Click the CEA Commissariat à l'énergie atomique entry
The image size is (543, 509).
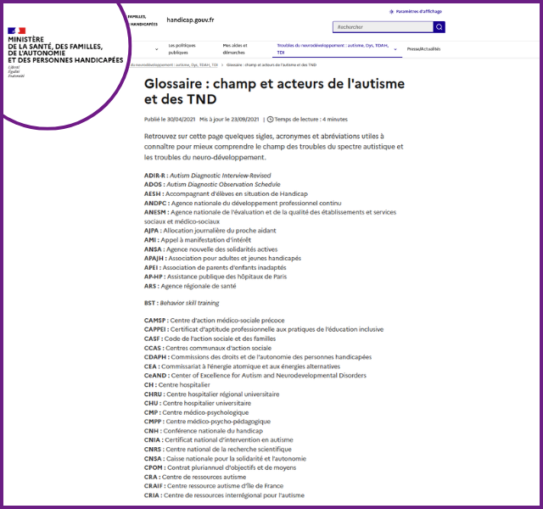coord(242,366)
